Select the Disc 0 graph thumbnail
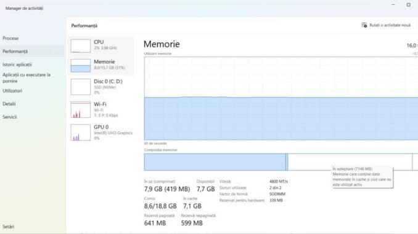Viewport: 418px width, 234px height. 81,87
